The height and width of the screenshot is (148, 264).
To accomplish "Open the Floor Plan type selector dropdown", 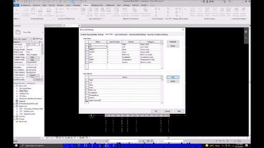I will click(x=42, y=32).
